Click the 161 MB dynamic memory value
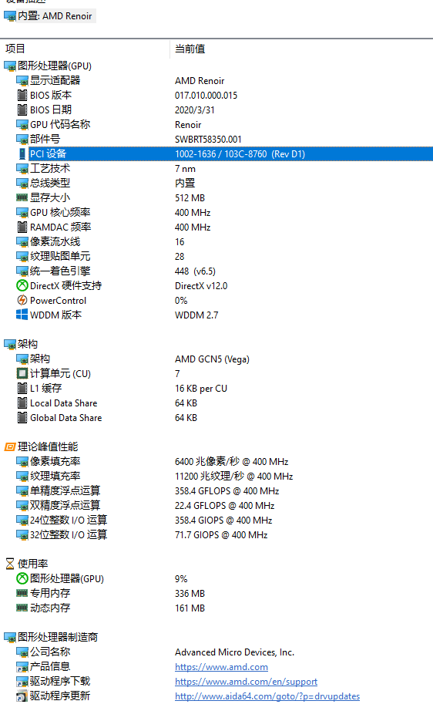This screenshot has width=433, height=721. [190, 608]
